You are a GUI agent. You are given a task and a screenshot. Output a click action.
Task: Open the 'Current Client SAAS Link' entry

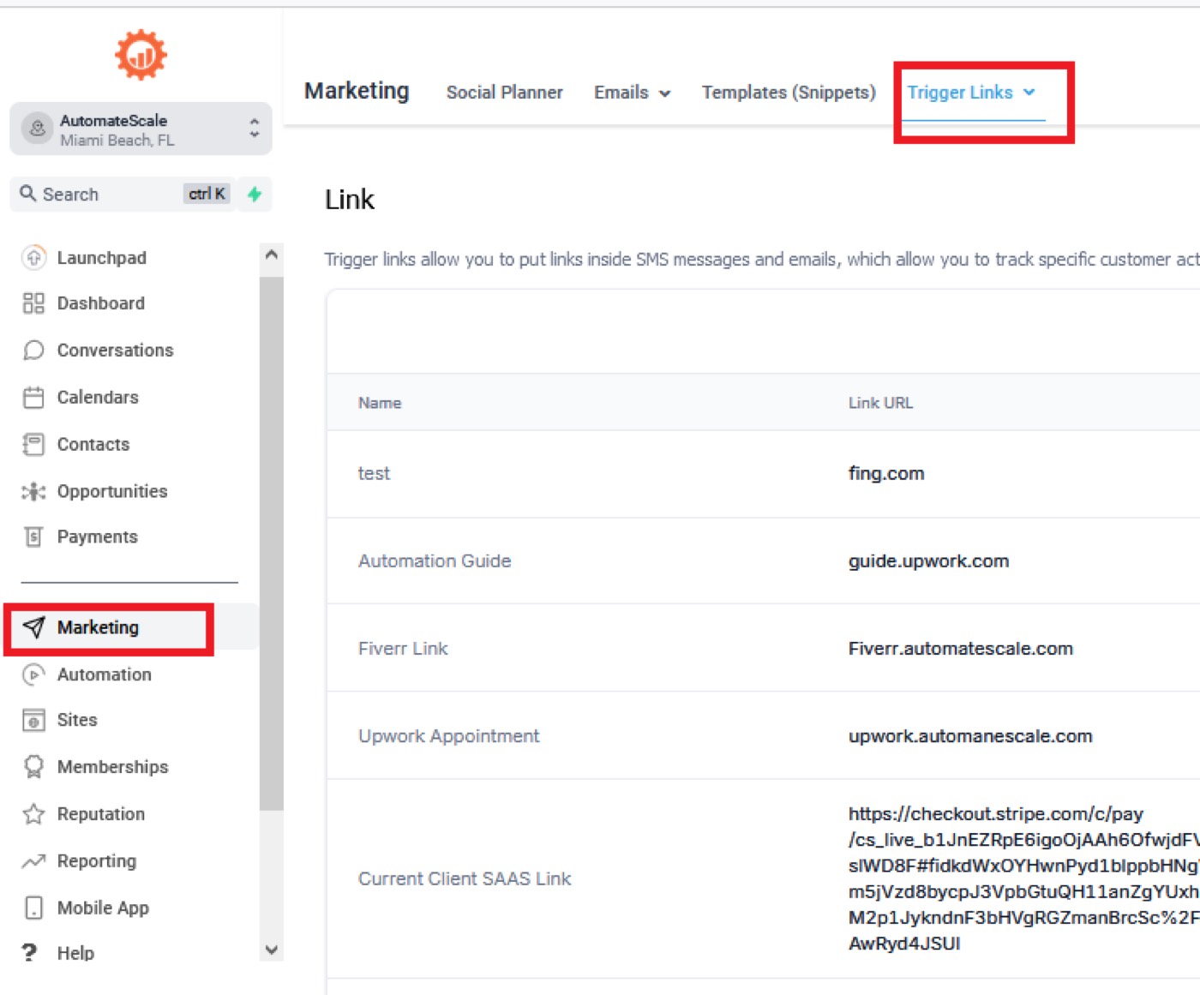click(x=465, y=878)
